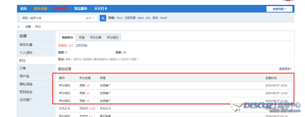
Task: Switch to the 积分规则 tab
Action: (113, 37)
